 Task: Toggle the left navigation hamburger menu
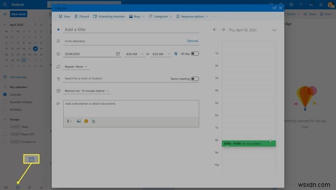(5, 14)
